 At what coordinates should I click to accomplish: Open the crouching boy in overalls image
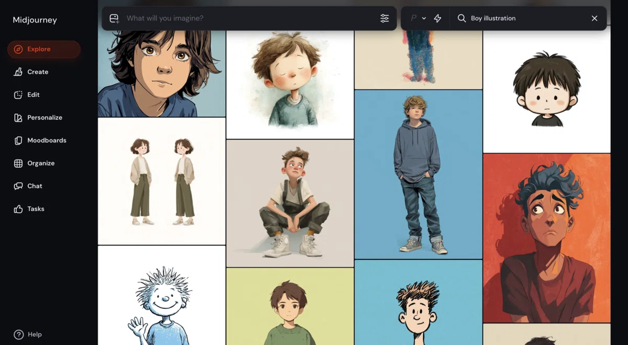(290, 203)
